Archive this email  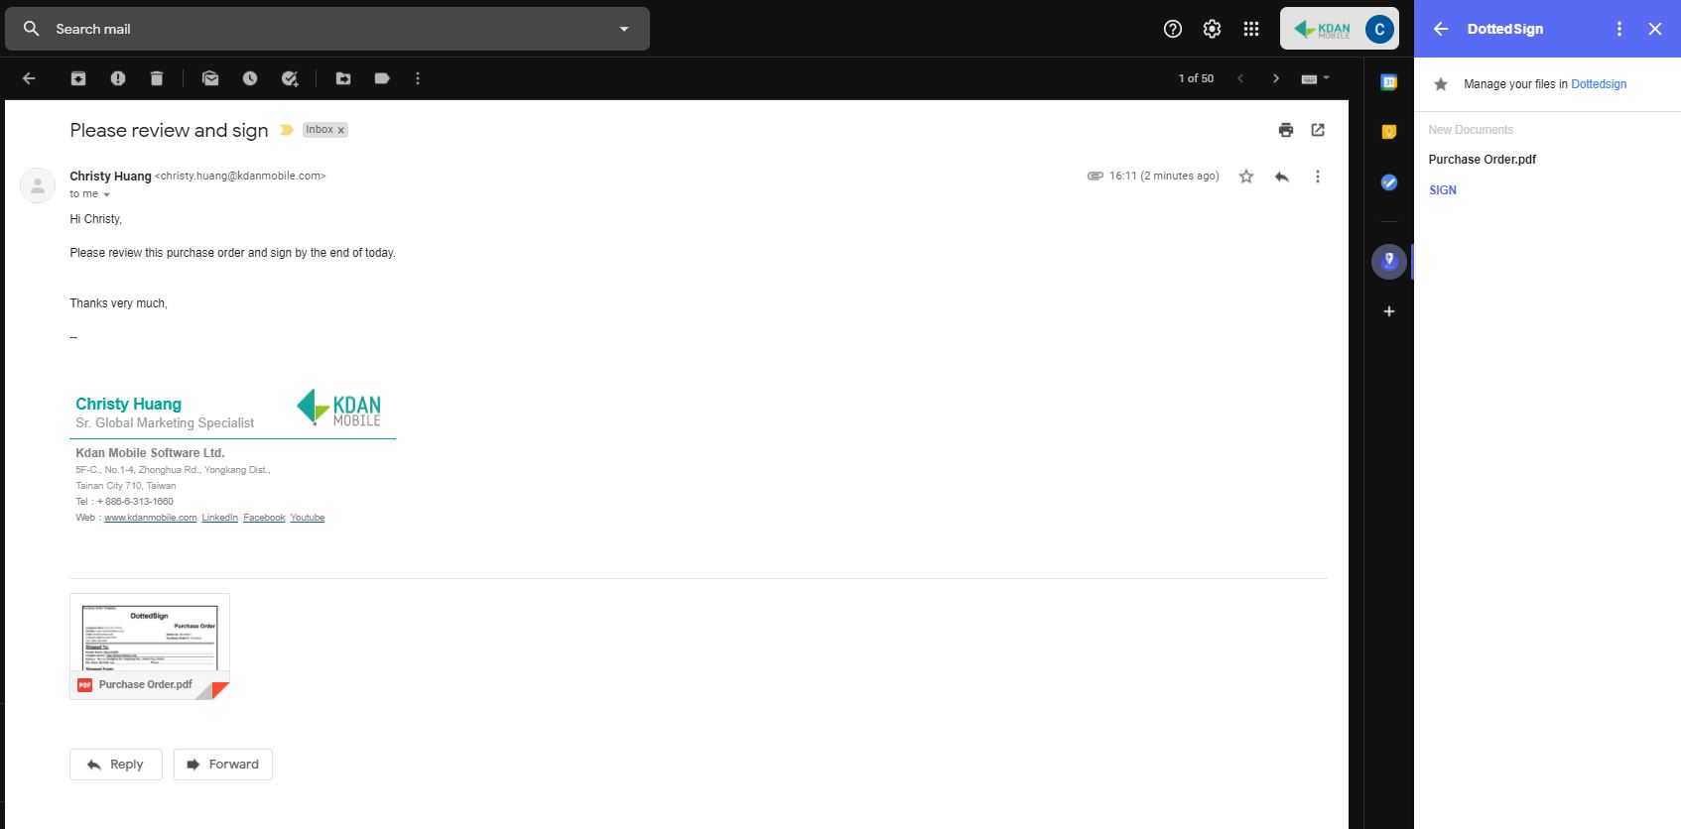(x=78, y=78)
